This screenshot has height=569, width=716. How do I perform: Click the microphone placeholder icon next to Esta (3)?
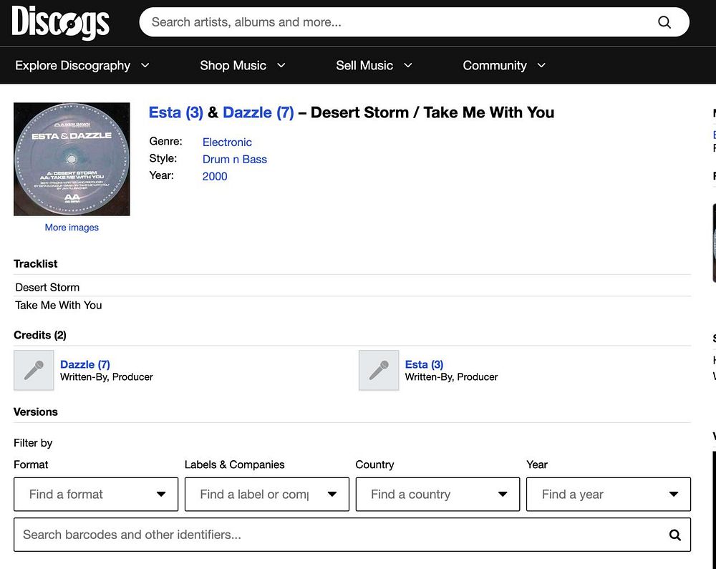point(379,371)
